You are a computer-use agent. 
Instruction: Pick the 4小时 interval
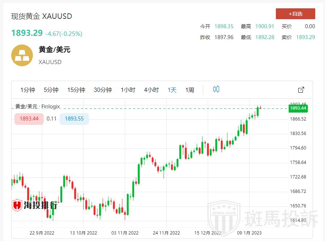(151, 90)
